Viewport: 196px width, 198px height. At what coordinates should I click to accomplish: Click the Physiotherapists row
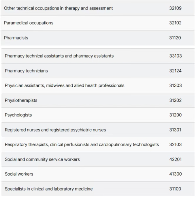point(98,100)
